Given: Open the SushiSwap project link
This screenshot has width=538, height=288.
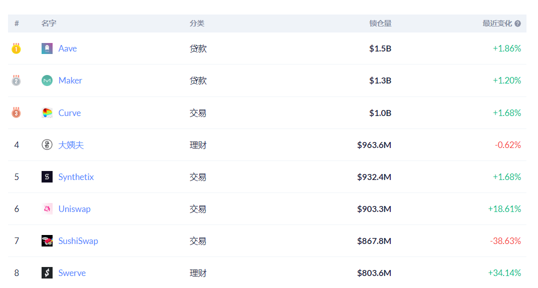Looking at the screenshot, I should [x=78, y=241].
